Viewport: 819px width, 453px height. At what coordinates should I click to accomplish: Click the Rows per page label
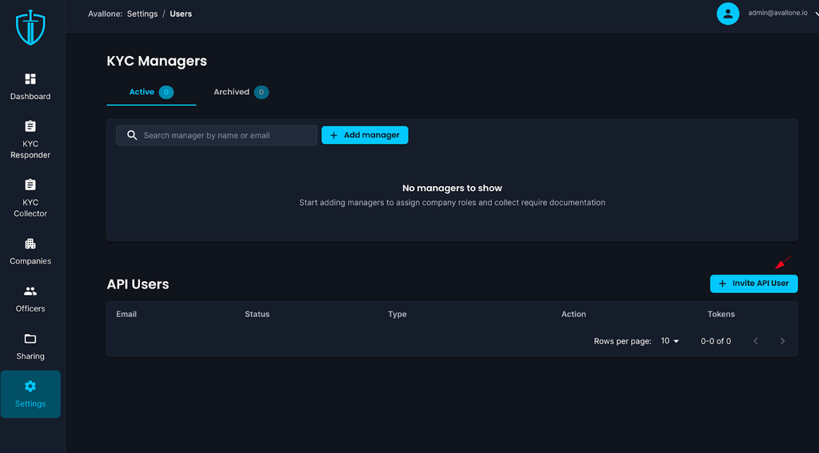tap(622, 341)
